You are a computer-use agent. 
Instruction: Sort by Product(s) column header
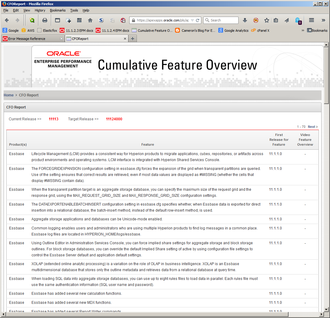pos(18,144)
